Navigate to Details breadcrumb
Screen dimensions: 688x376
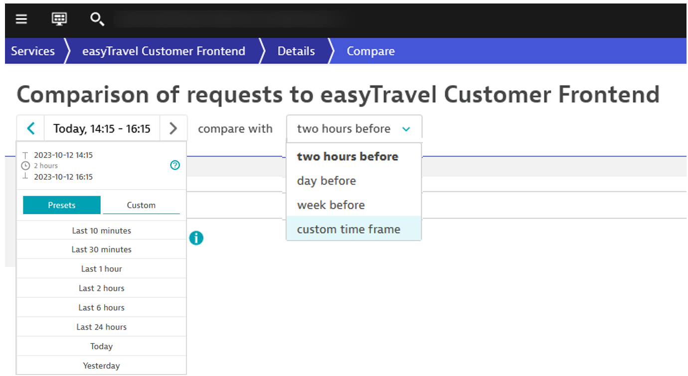[x=296, y=51]
